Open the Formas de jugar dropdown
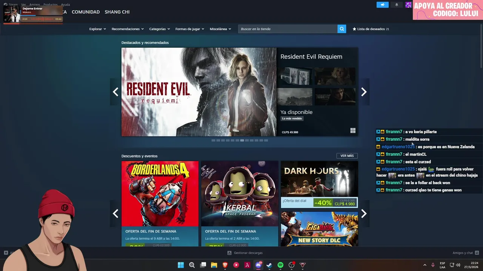This screenshot has height=271, width=483. coord(189,29)
